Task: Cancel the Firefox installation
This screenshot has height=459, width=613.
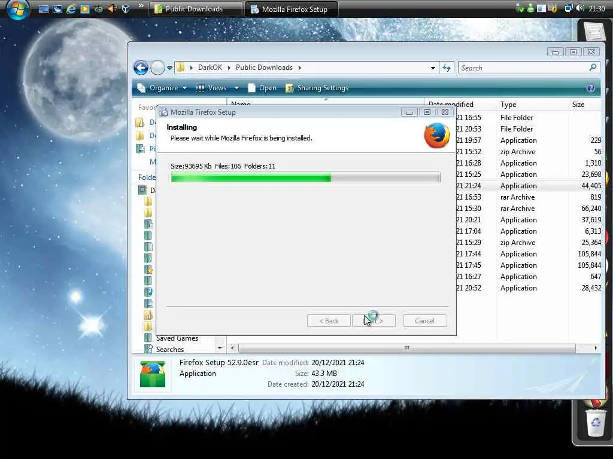Action: [x=425, y=321]
